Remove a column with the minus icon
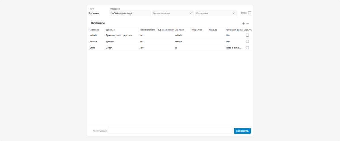The height and width of the screenshot is (141, 340). (x=248, y=23)
